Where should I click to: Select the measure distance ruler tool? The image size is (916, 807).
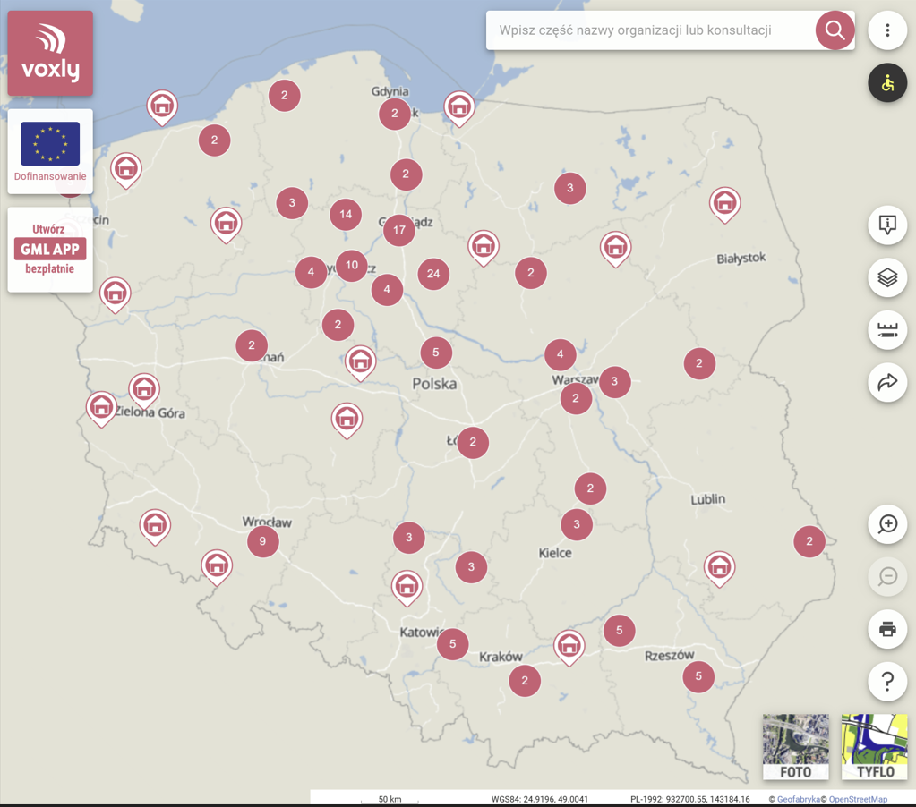(887, 330)
